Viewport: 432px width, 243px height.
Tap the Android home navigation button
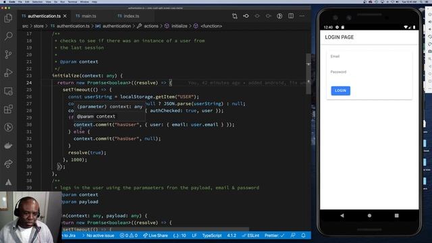(x=369, y=216)
